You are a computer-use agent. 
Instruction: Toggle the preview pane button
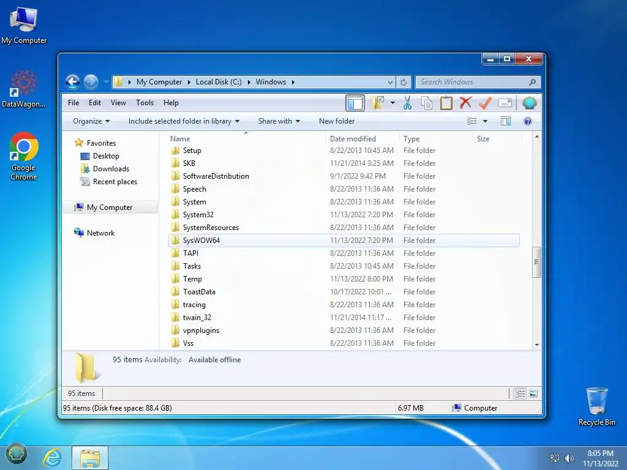click(505, 121)
